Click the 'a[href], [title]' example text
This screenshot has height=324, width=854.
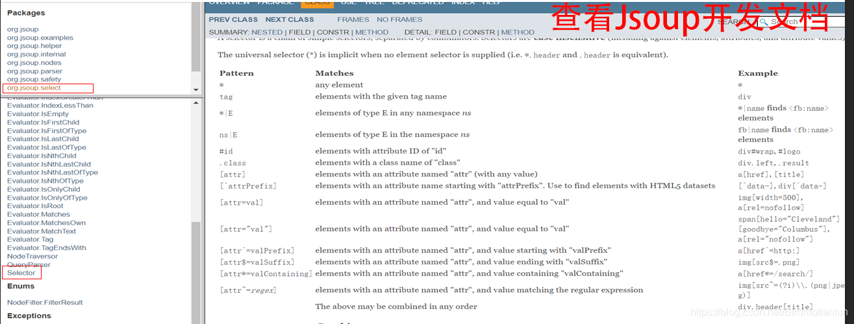(771, 174)
